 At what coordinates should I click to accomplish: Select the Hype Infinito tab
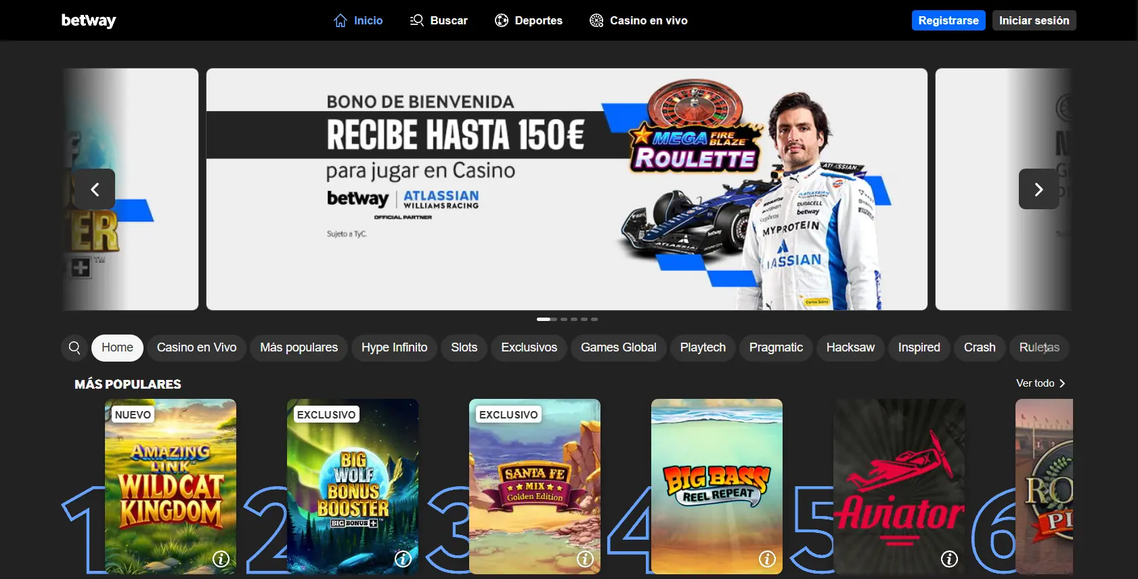pyautogui.click(x=395, y=347)
